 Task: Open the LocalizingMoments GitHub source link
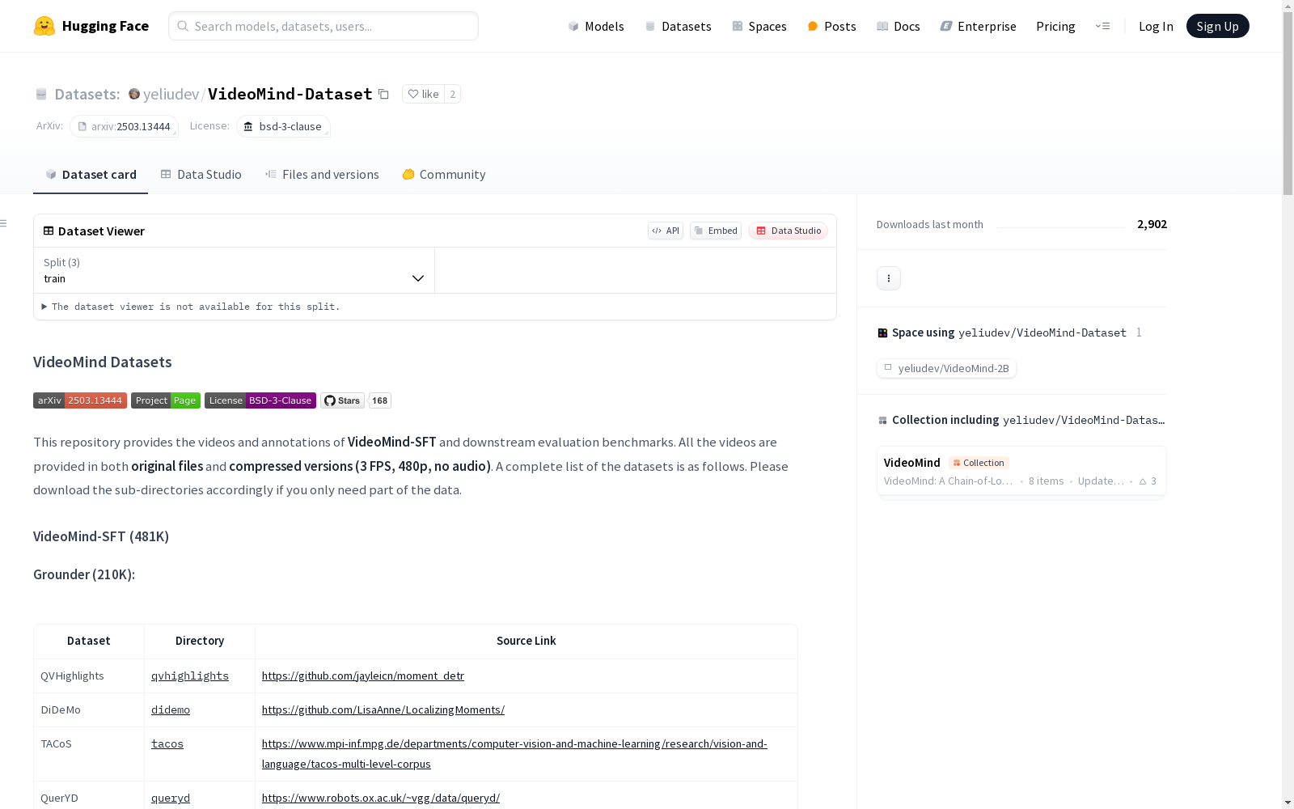pyautogui.click(x=383, y=710)
